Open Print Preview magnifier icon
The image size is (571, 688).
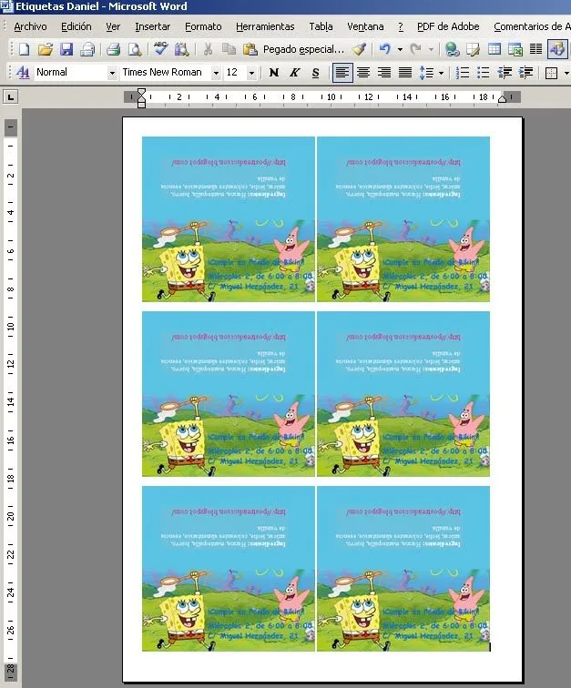click(135, 49)
